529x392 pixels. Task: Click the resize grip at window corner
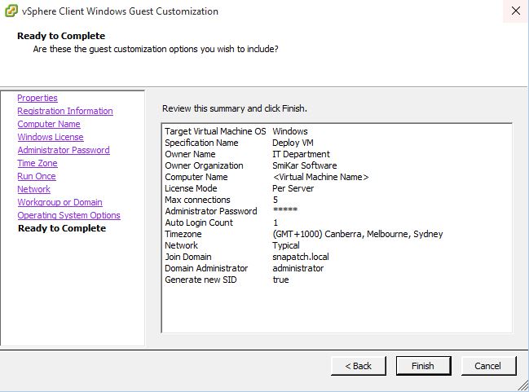[x=522, y=385]
